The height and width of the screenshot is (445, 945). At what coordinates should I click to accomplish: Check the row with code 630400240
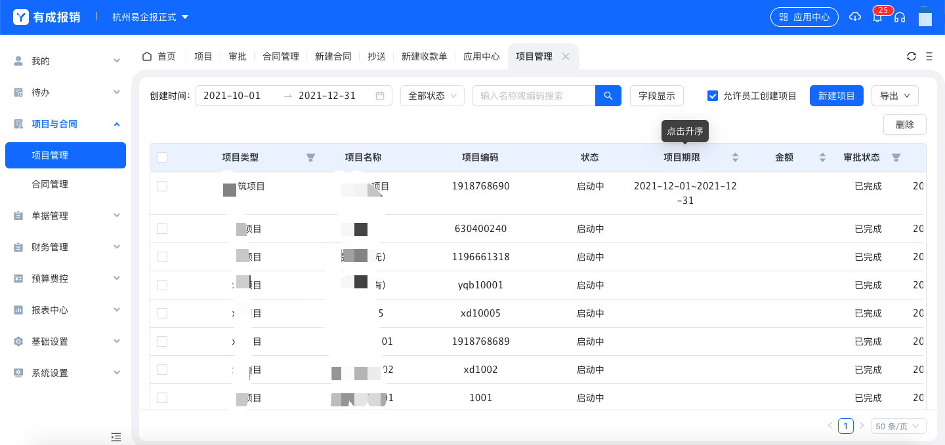(162, 229)
